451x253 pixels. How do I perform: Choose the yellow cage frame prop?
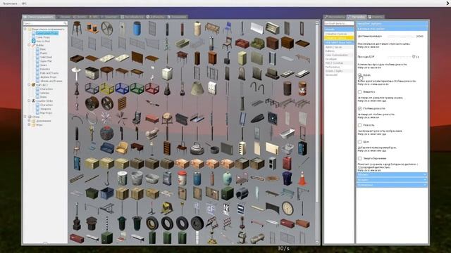(107, 89)
